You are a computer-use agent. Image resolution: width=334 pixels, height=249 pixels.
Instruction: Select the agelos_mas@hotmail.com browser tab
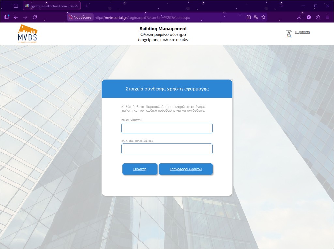[52, 6]
